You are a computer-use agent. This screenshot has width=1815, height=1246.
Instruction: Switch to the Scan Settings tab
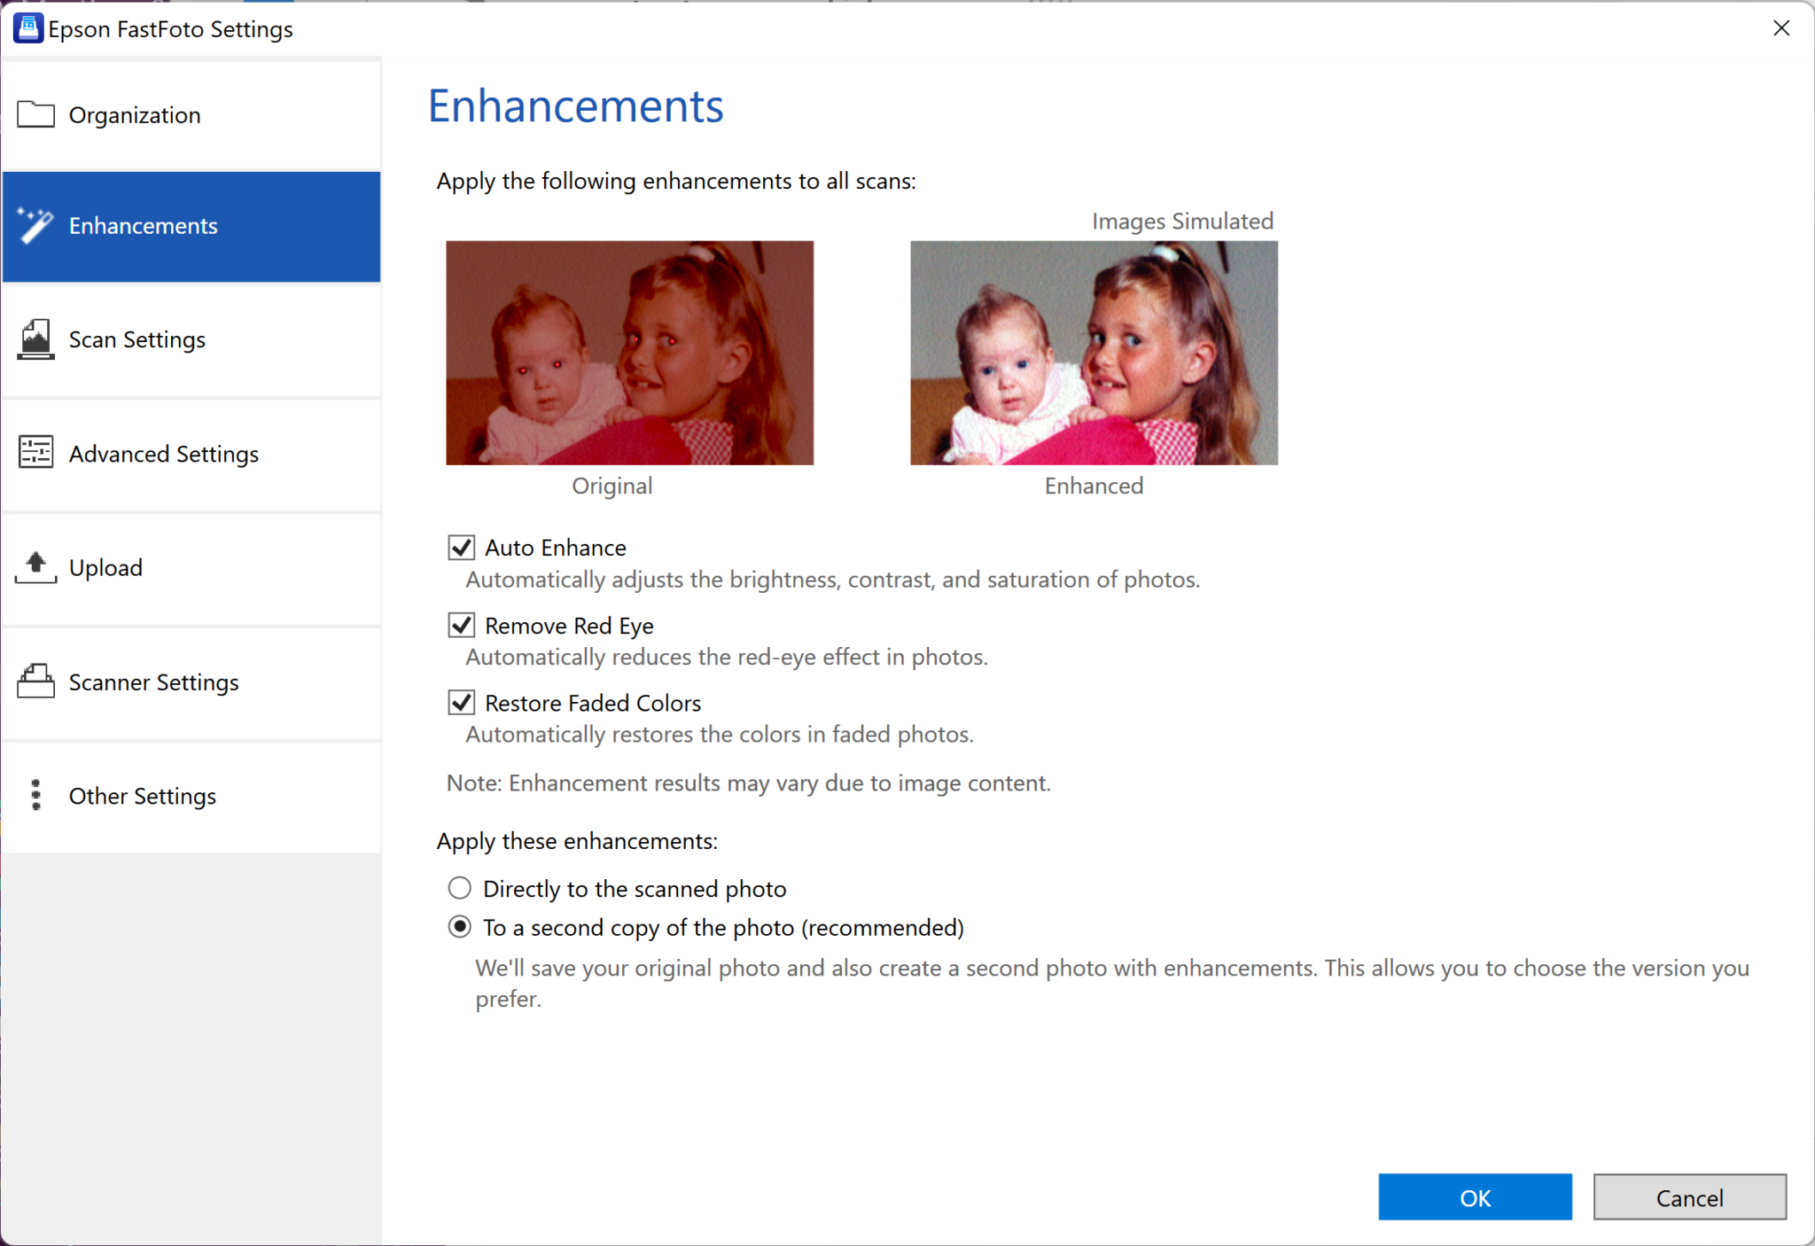coord(191,339)
